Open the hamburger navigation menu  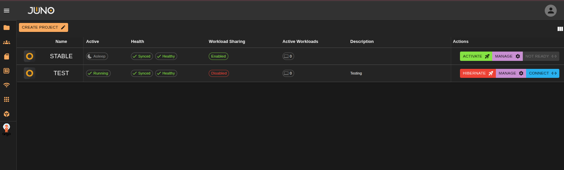(x=7, y=11)
